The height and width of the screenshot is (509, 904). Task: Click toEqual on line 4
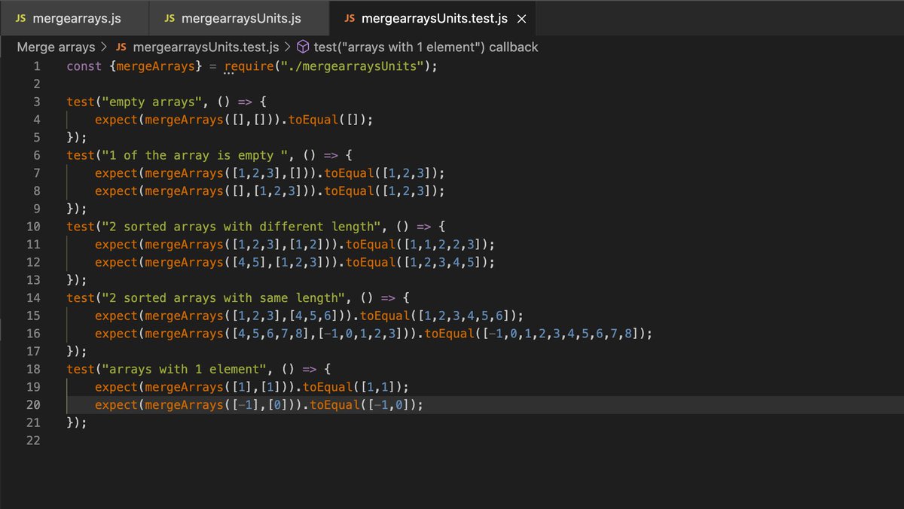coord(313,119)
